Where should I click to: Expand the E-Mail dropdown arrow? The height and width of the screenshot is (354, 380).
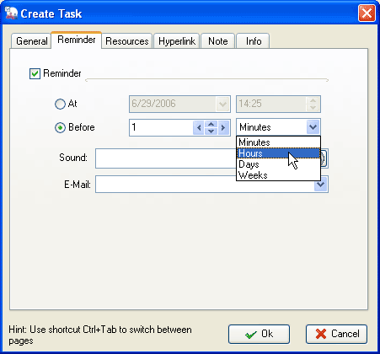point(321,185)
